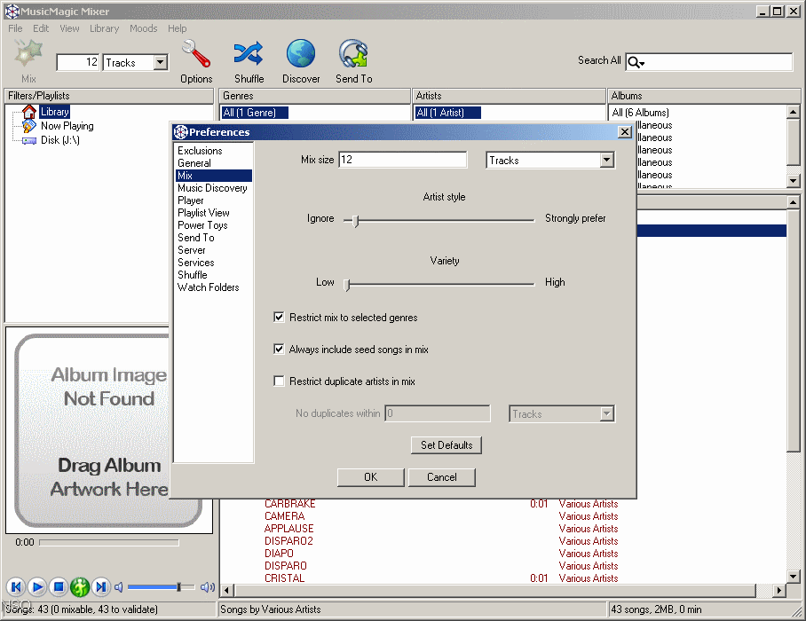Enable Restrict duplicate artists in mix
Viewport: 806px width, 621px height.
point(279,381)
